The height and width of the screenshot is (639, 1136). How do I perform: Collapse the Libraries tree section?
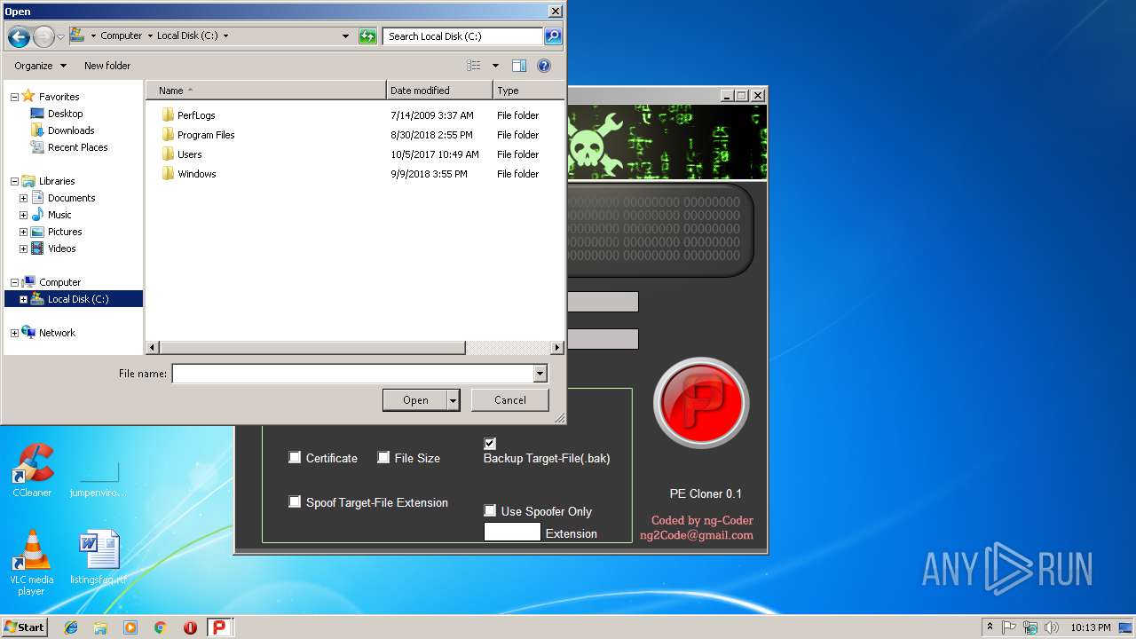click(x=14, y=181)
